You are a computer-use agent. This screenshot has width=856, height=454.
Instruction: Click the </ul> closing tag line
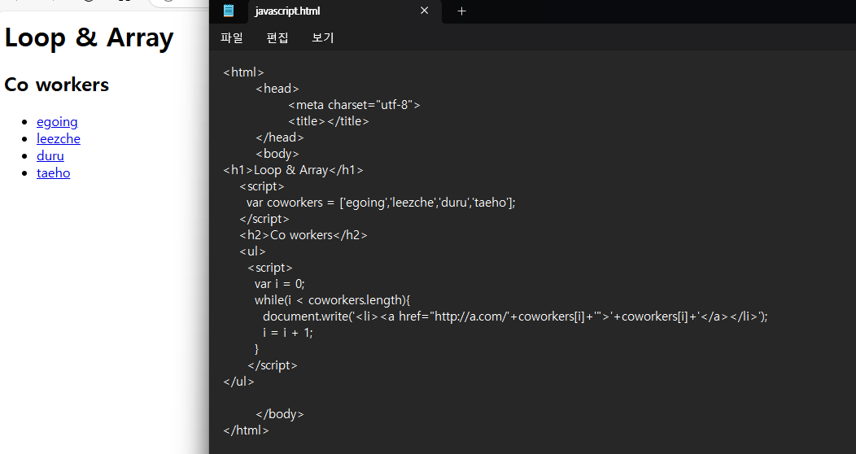(x=238, y=382)
